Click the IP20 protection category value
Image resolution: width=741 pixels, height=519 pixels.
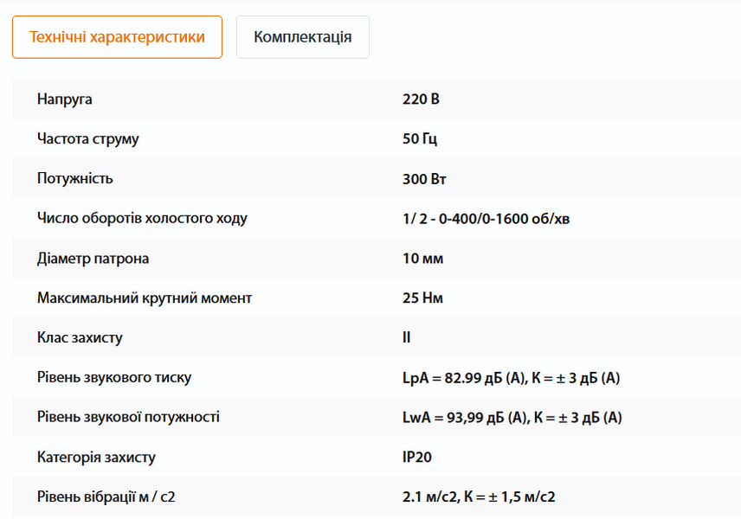pyautogui.click(x=417, y=457)
